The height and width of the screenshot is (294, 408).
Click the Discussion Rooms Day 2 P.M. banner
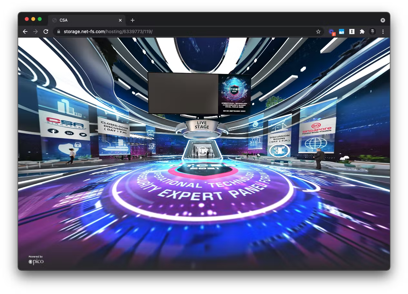coord(279,138)
